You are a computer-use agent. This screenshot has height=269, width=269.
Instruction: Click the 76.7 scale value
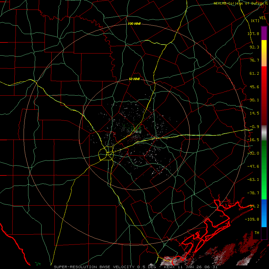pos(254,60)
